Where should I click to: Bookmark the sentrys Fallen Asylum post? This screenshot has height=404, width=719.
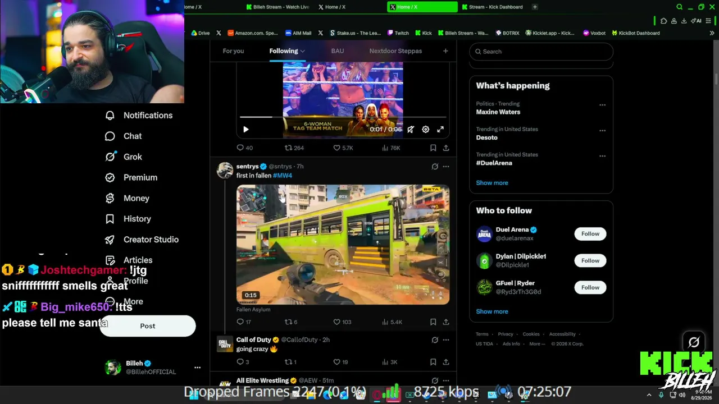tap(433, 322)
